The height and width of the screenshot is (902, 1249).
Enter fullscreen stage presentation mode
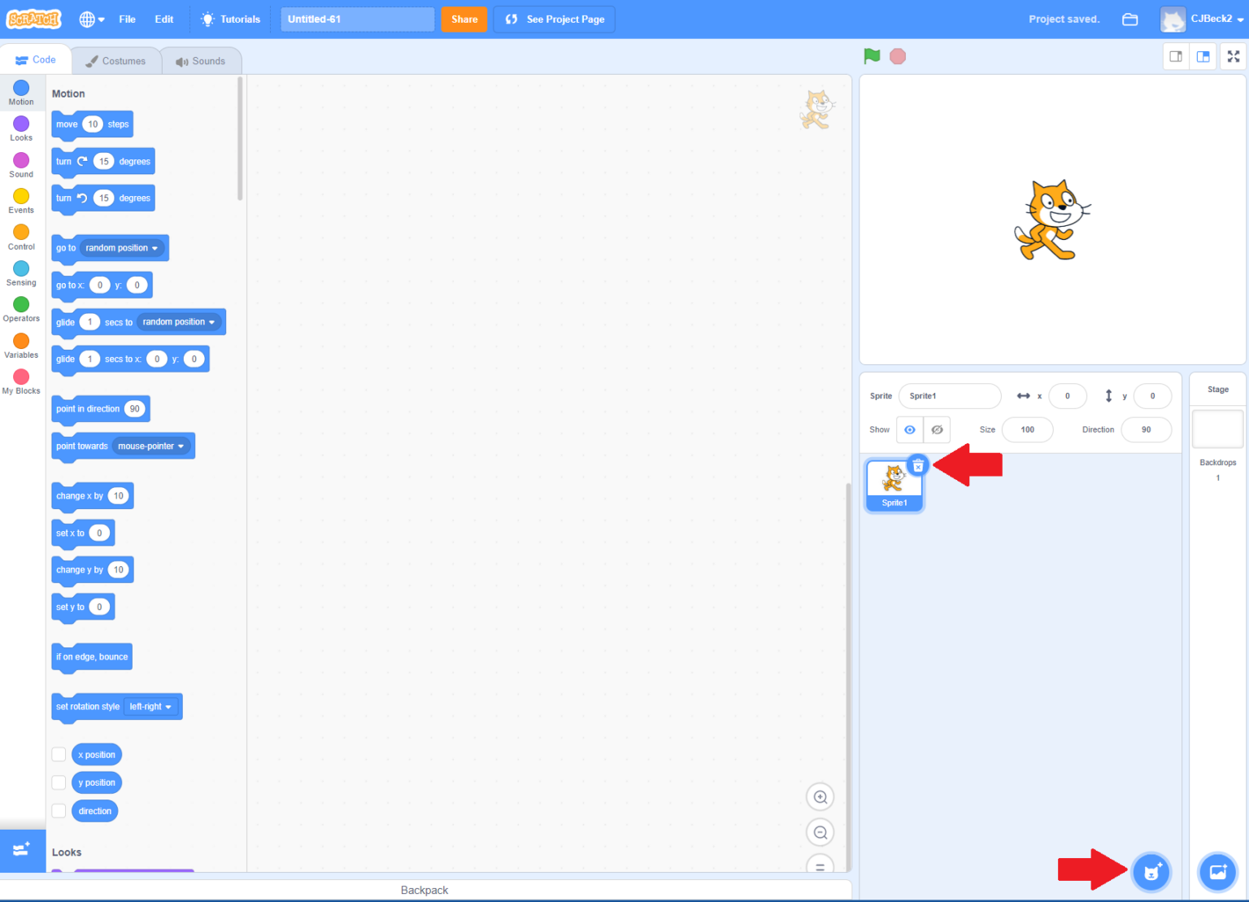click(1233, 56)
